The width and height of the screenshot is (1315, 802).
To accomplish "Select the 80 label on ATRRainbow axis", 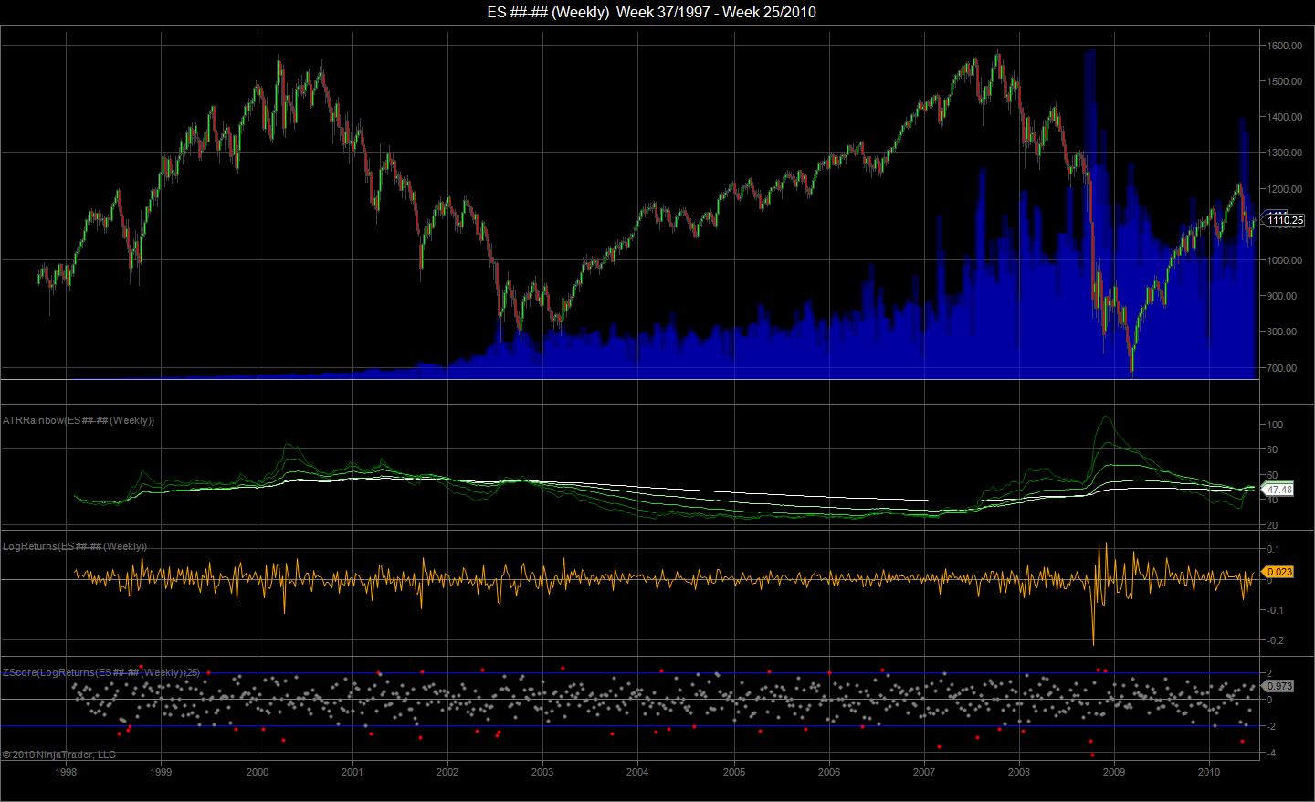I will tap(1273, 449).
